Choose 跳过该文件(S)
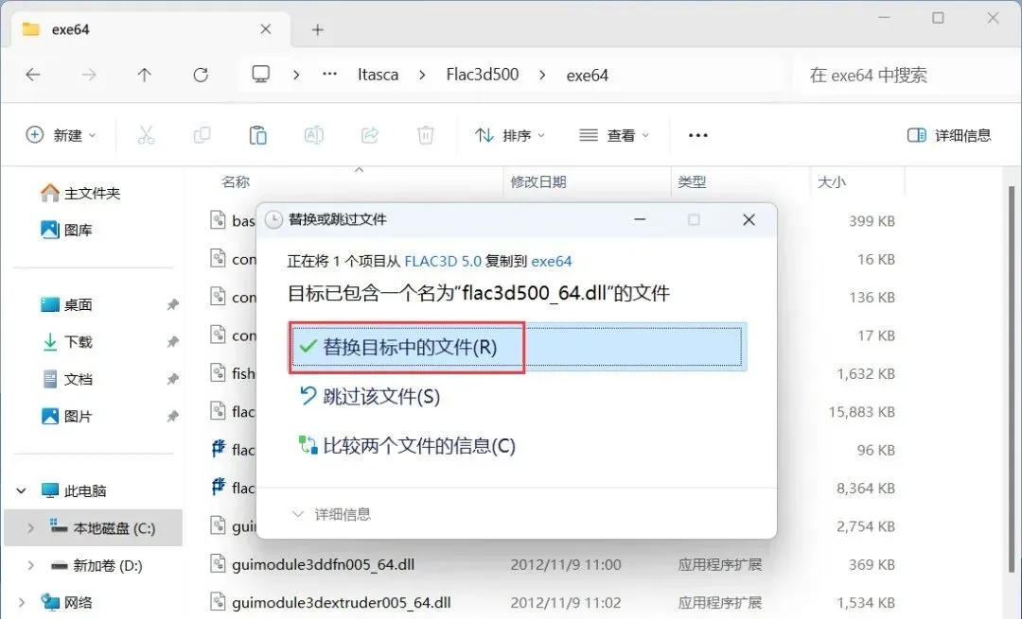 369,396
